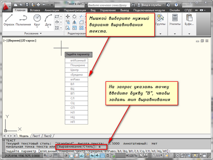This screenshot has width=213, height=160.
Task: Toggle Snap mode in status bar
Action: point(50,155)
